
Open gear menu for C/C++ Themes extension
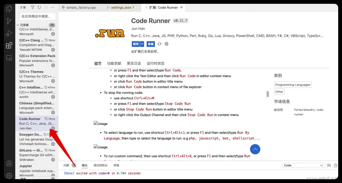[53, 81]
